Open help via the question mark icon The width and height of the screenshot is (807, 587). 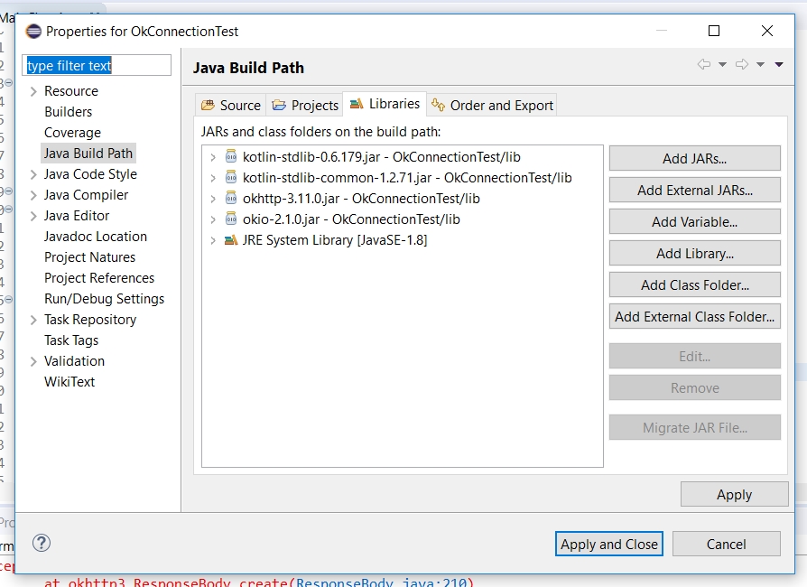click(x=41, y=544)
